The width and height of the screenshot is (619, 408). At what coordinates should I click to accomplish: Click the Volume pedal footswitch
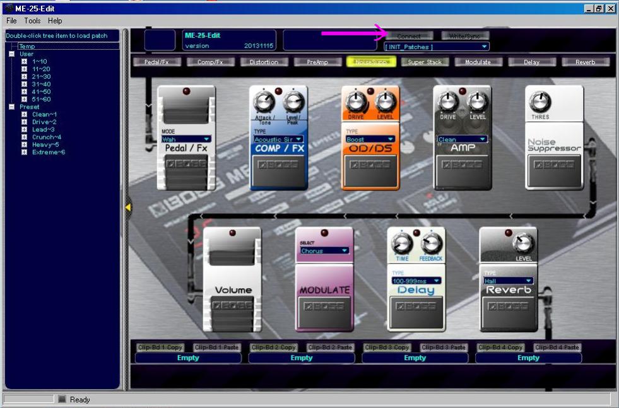(232, 315)
